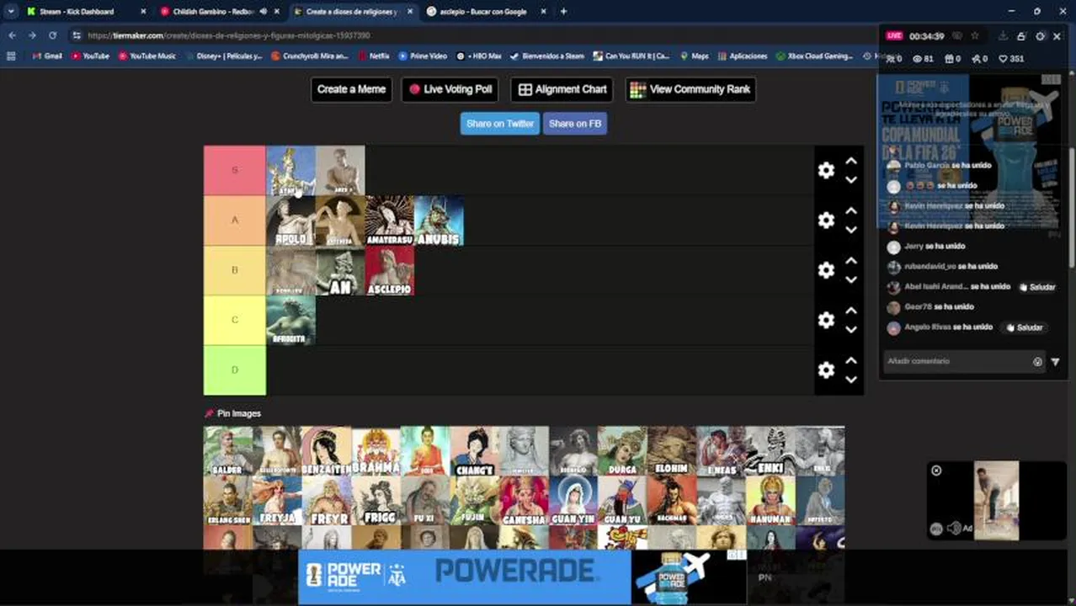Click Saludar next to Angelo Rivas
Image resolution: width=1076 pixels, height=606 pixels.
[1025, 327]
